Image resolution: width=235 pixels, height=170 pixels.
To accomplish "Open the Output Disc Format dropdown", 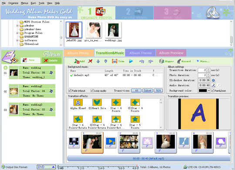I will [x=46, y=167].
